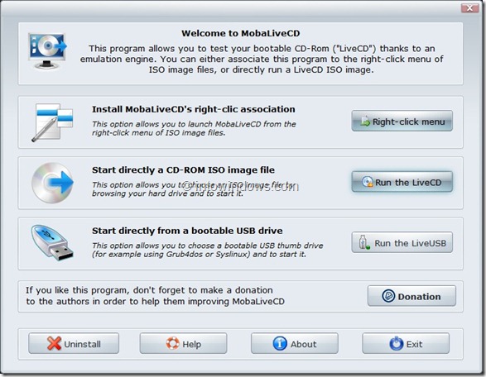Click the 'right-click menu of ISO image files' description
Viewport: 486px width, 377px height.
click(194, 128)
